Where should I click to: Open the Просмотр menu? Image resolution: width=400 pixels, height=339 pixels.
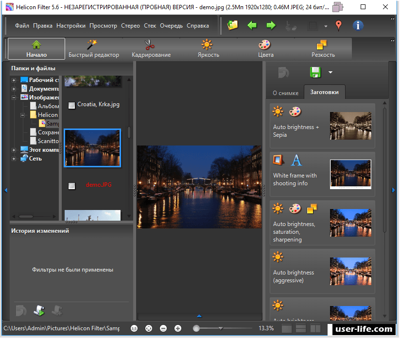click(103, 26)
